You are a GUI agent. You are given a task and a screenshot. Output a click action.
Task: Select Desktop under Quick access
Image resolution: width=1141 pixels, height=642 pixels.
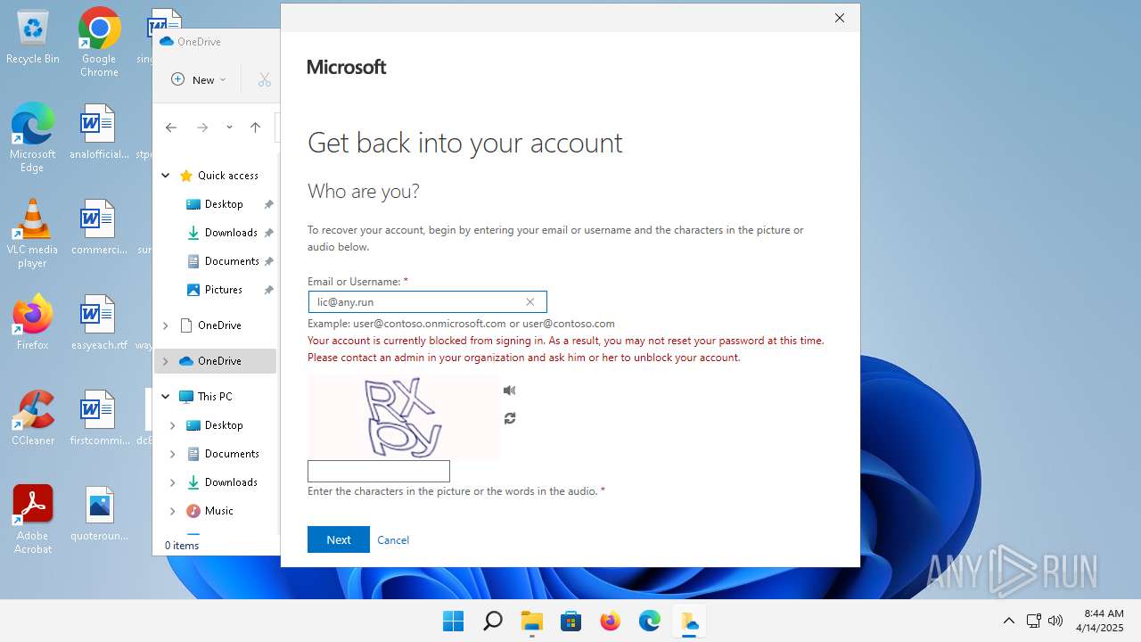(x=224, y=204)
